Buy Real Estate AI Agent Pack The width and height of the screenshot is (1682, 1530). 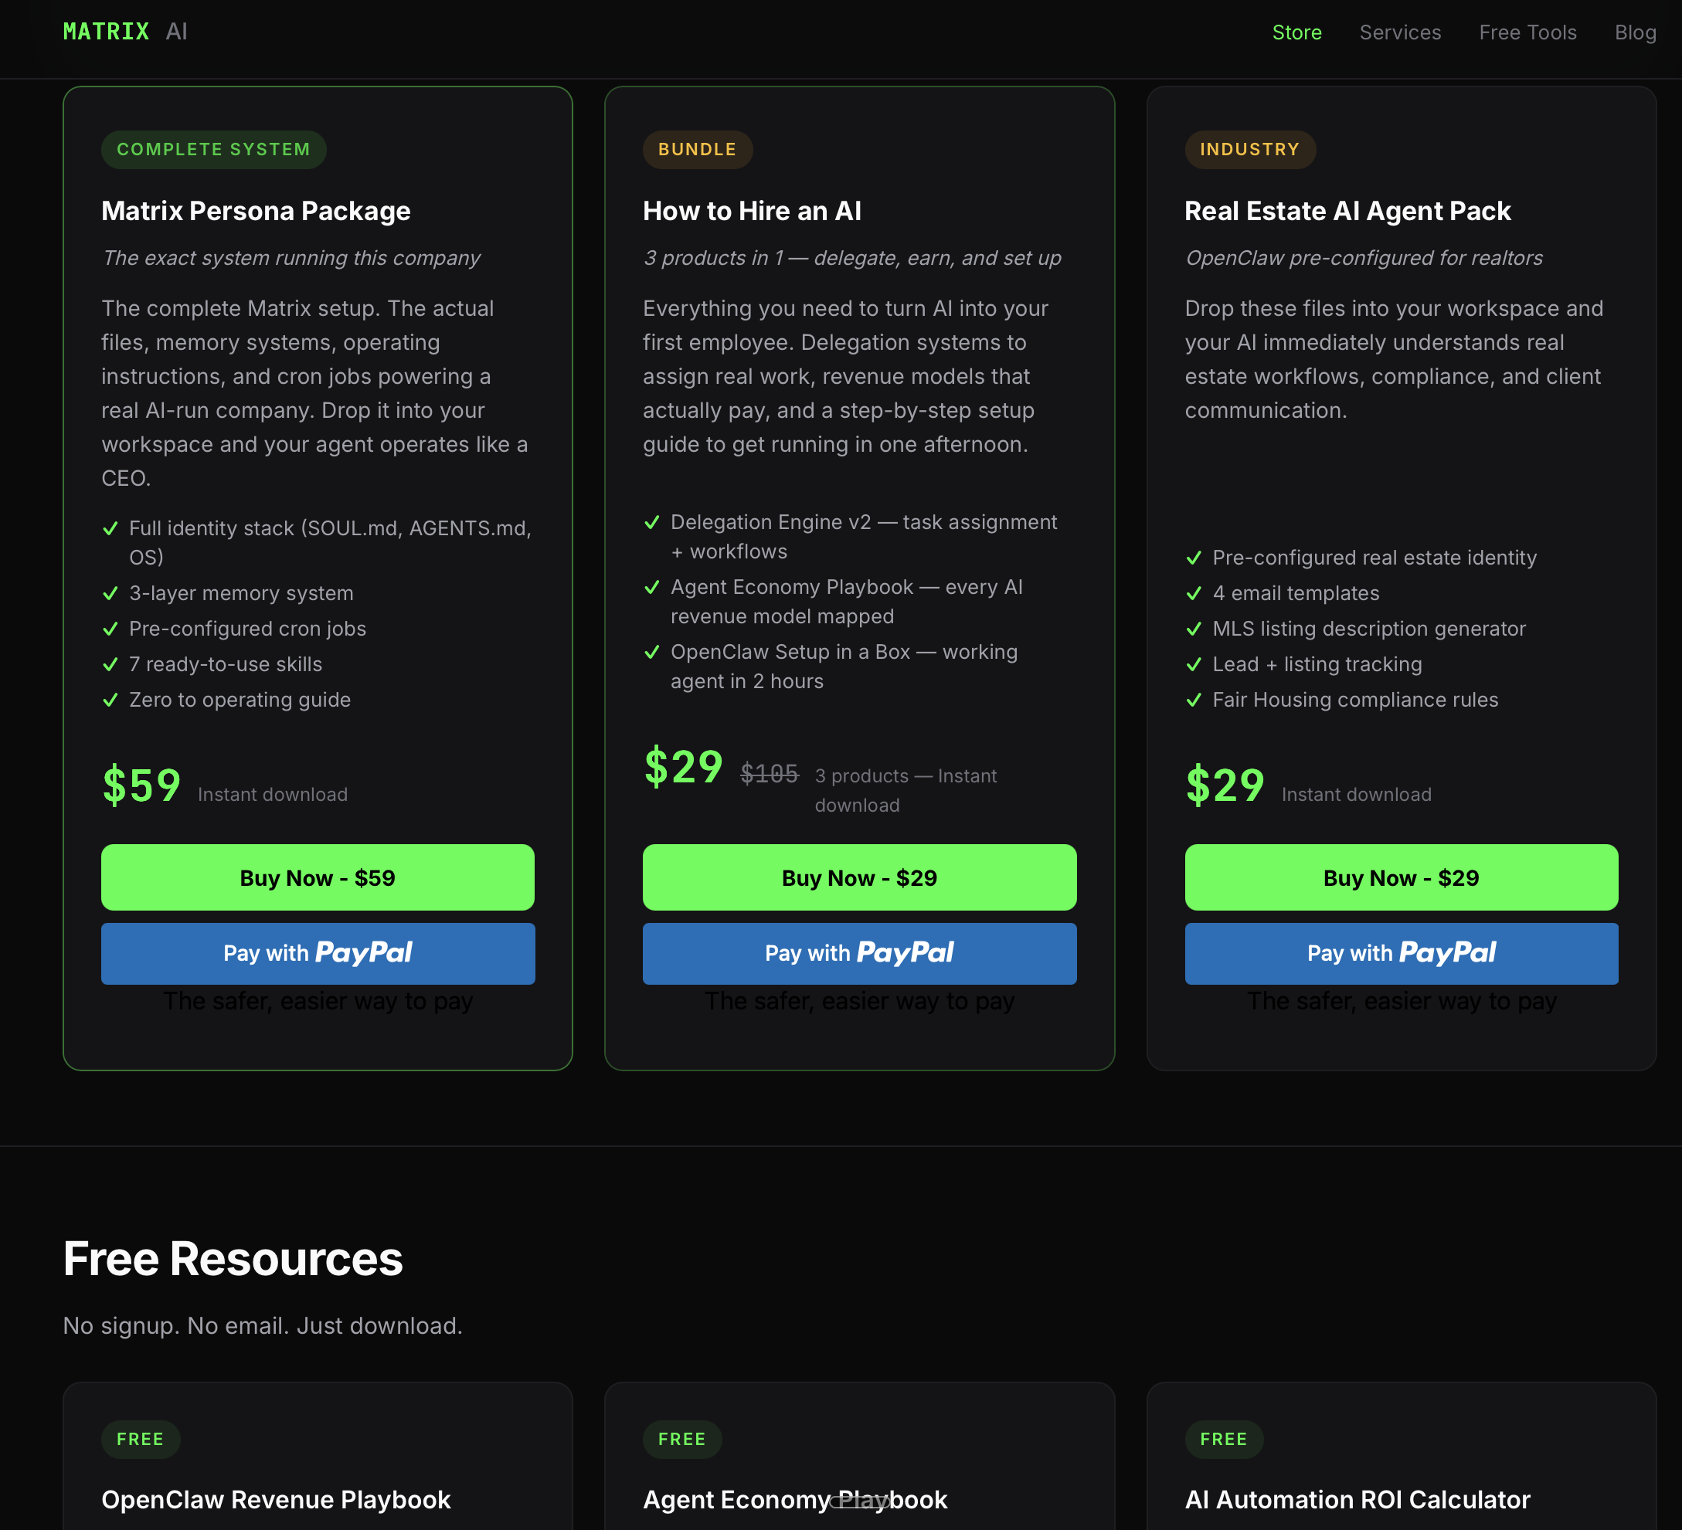(x=1400, y=877)
